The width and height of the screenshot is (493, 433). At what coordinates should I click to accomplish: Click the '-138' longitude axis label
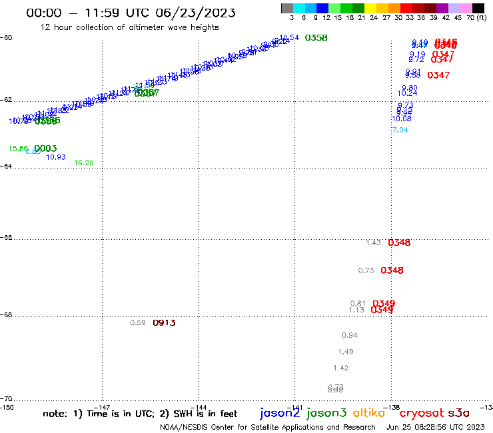coord(391,408)
